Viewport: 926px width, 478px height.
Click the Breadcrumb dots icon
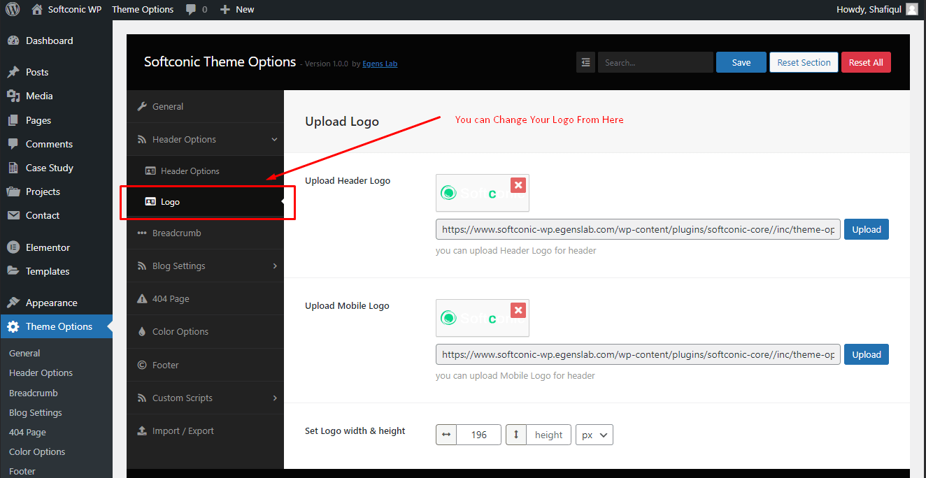pos(142,233)
